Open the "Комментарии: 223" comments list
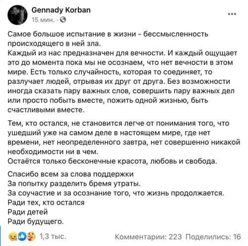 (x=148, y=237)
